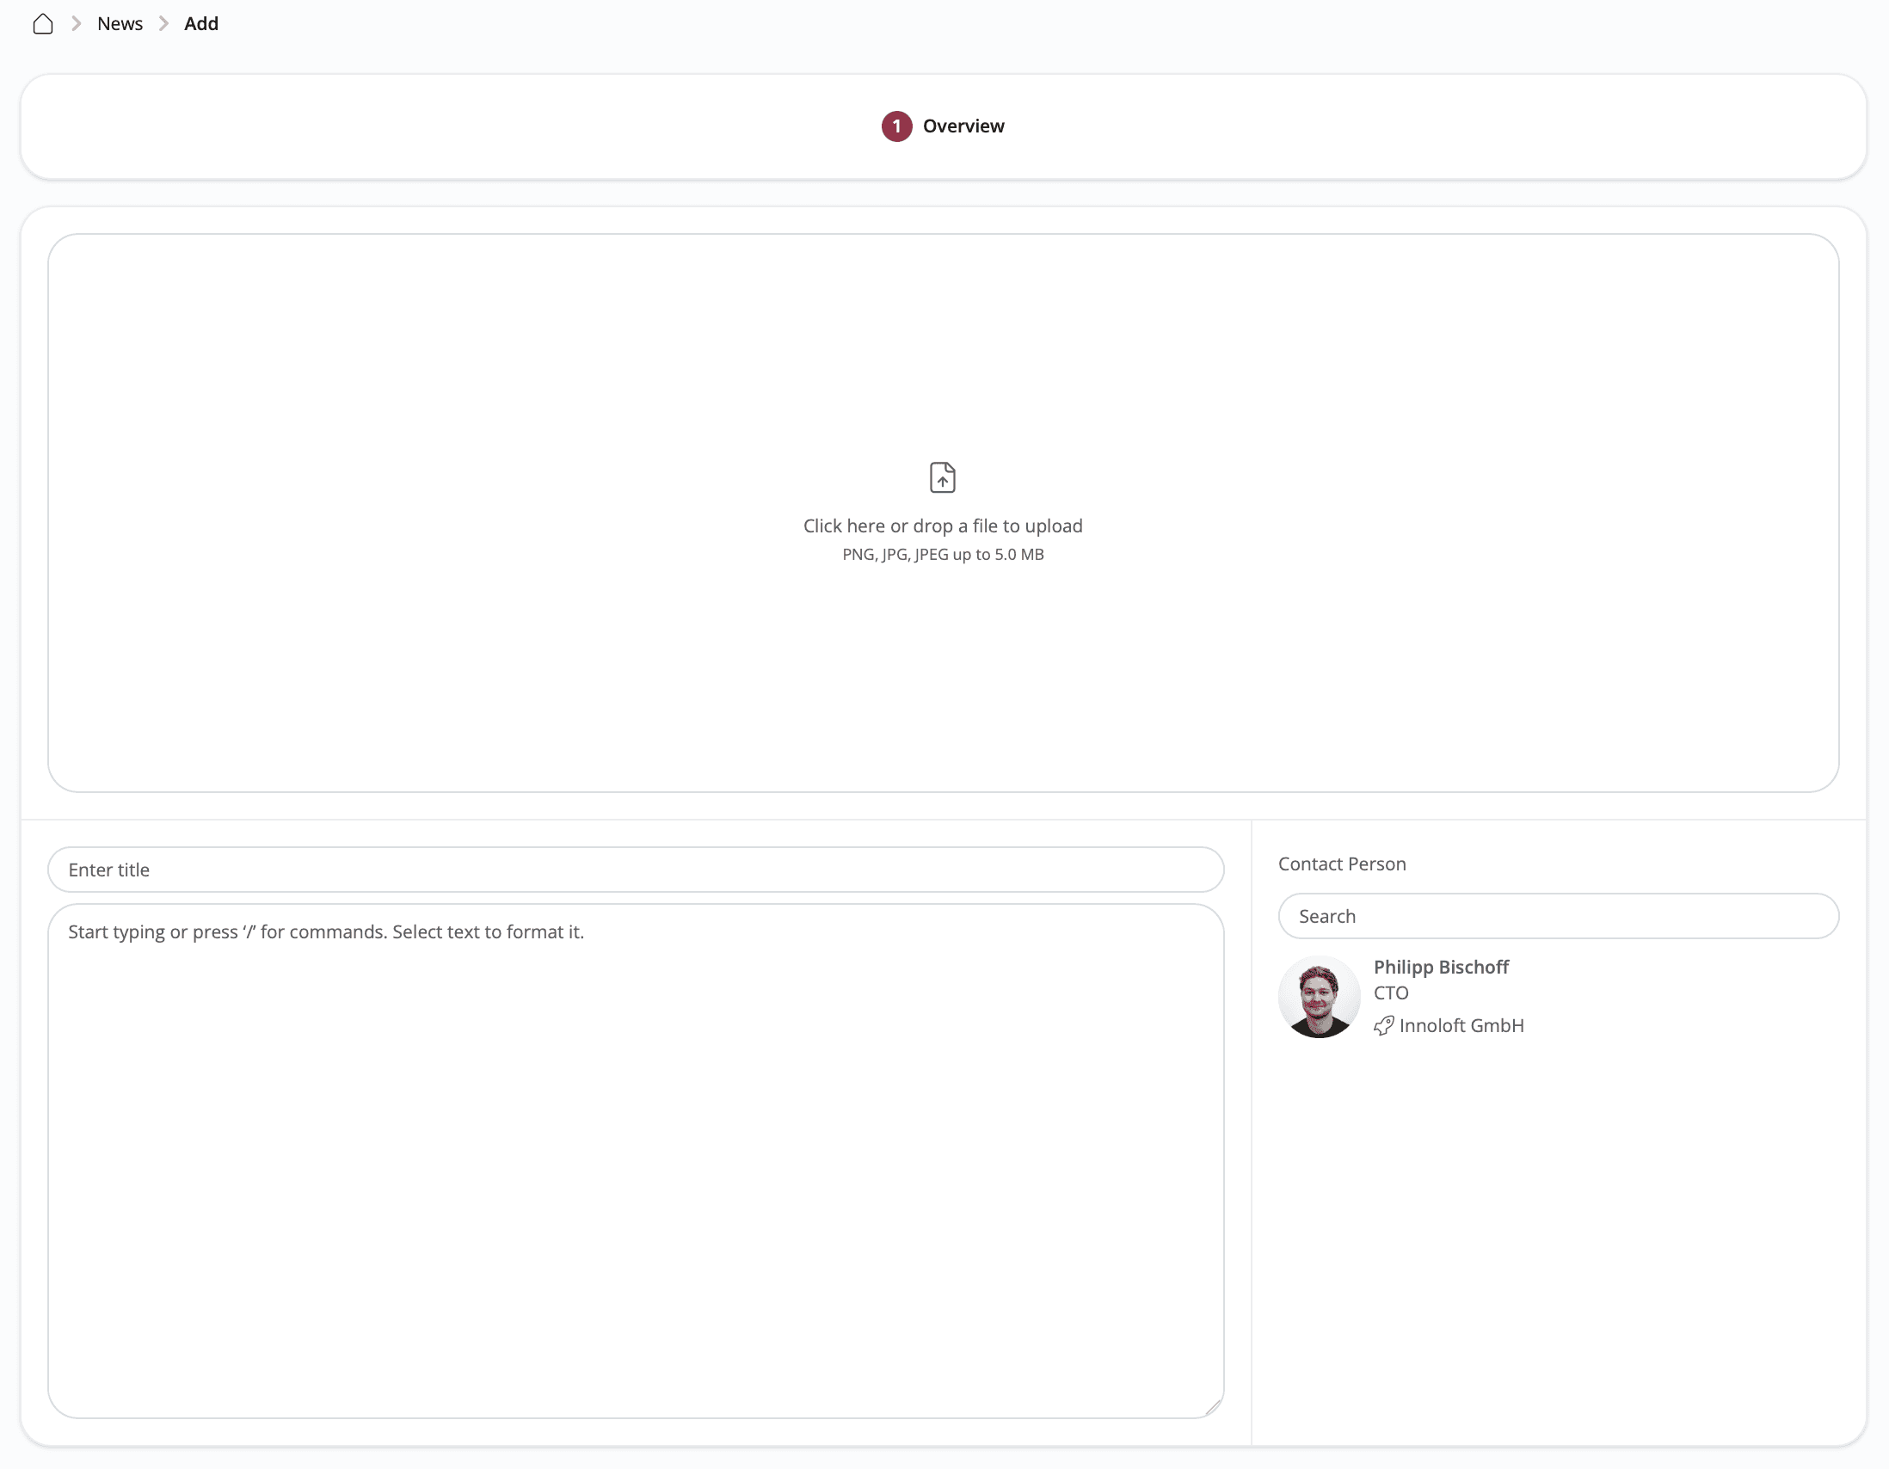Open the News breadcrumb link
Image resolution: width=1889 pixels, height=1469 pixels.
[120, 24]
